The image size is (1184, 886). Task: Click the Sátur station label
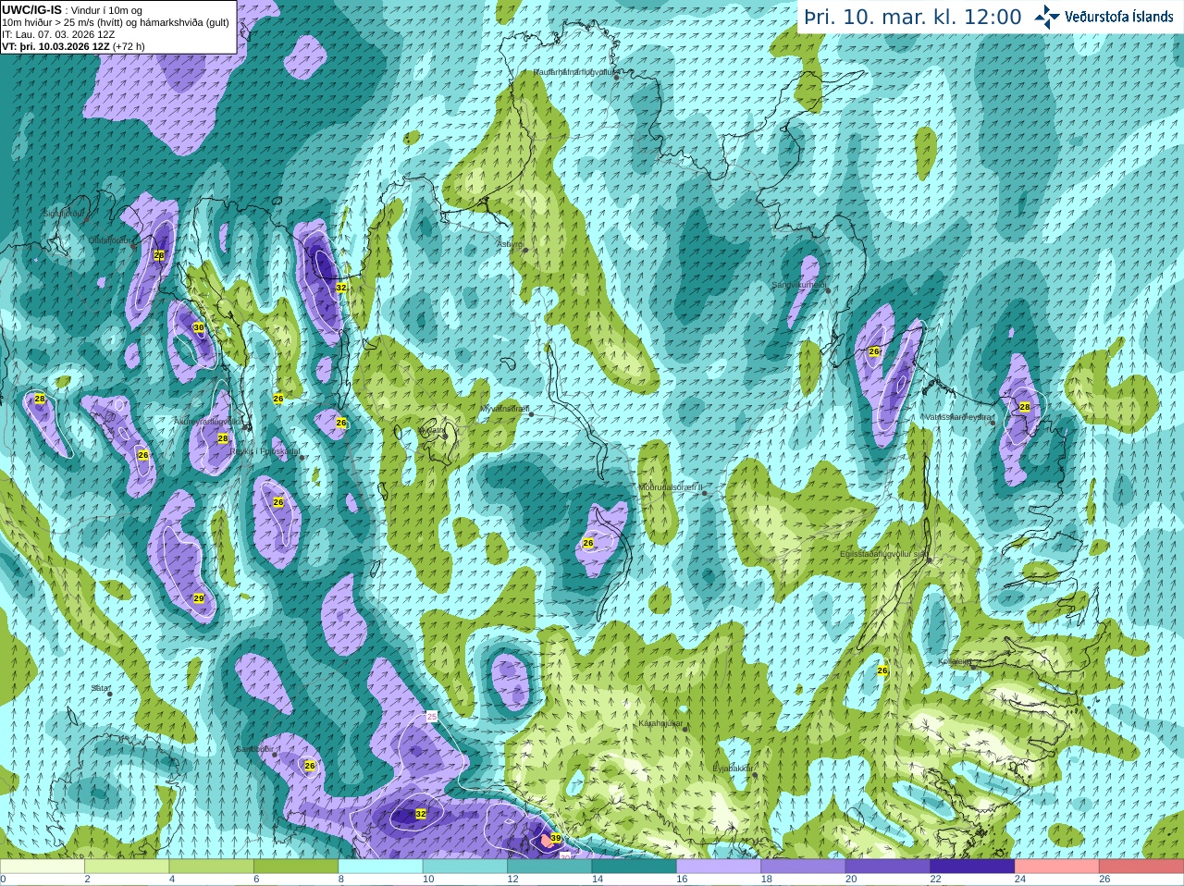[101, 688]
